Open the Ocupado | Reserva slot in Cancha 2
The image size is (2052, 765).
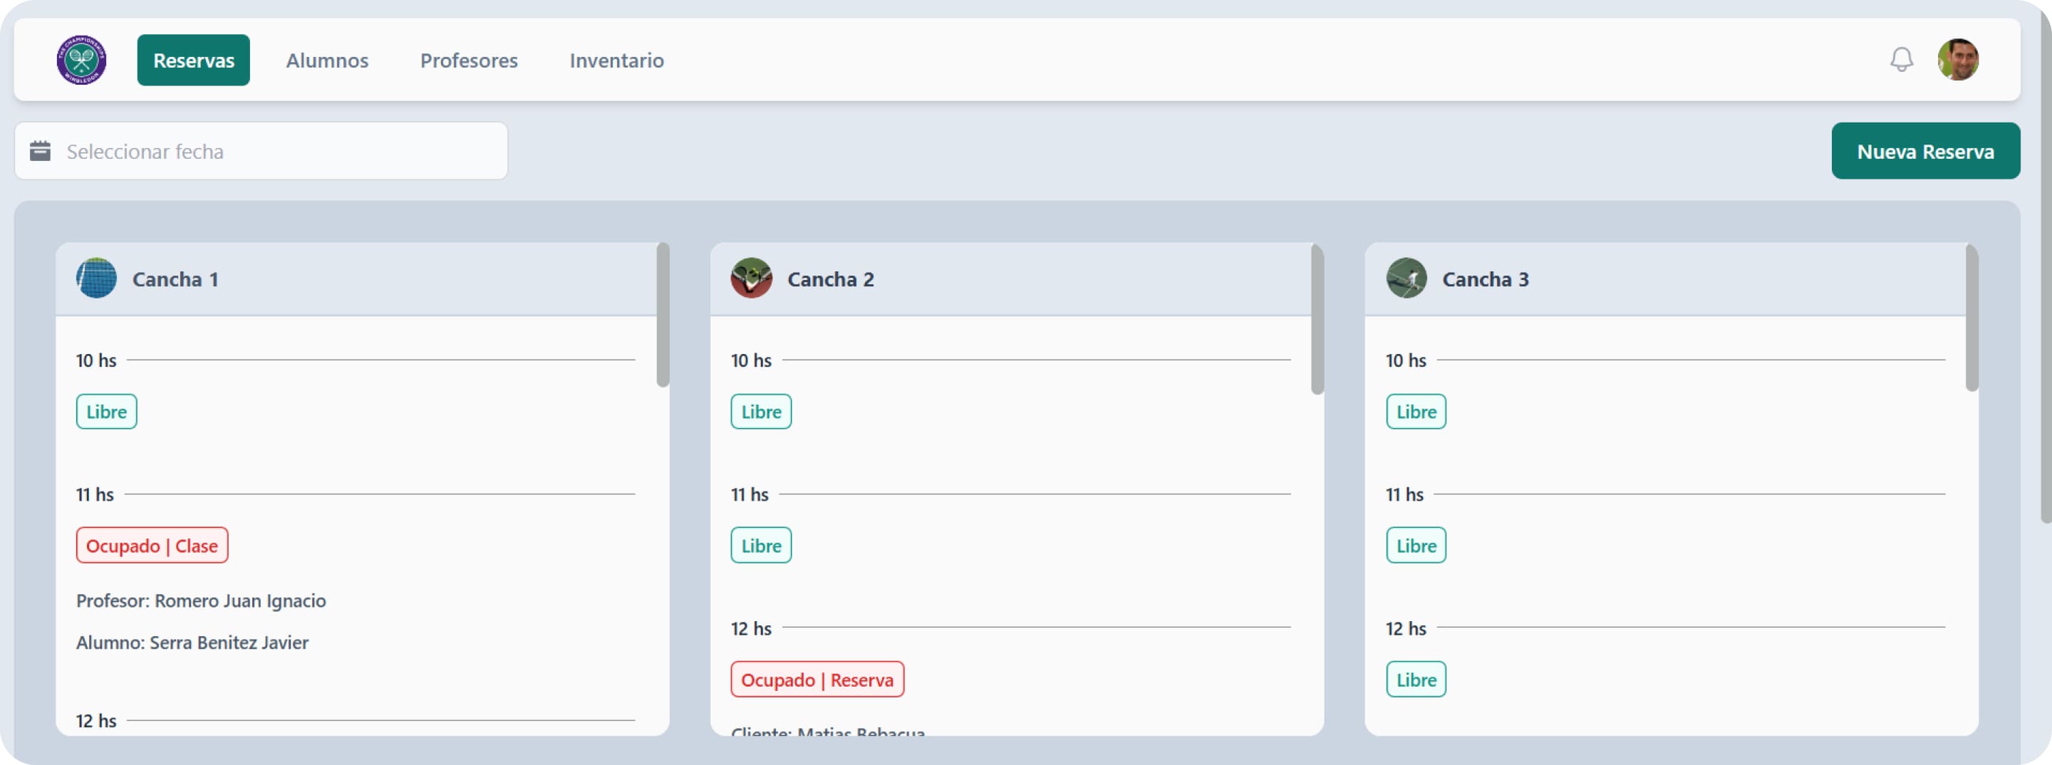pyautogui.click(x=817, y=680)
